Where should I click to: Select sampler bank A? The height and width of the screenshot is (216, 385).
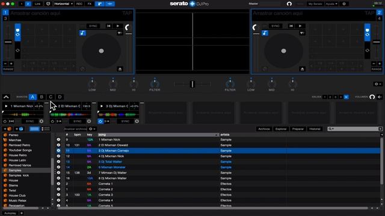click(x=32, y=97)
